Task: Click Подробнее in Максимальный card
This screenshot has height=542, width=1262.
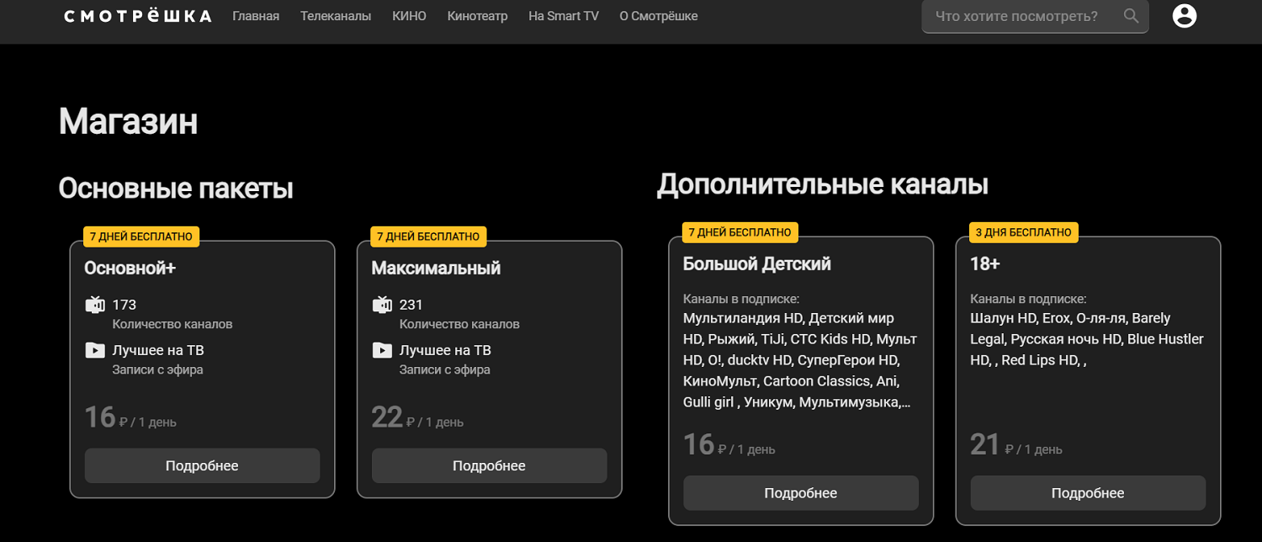Action: point(489,465)
